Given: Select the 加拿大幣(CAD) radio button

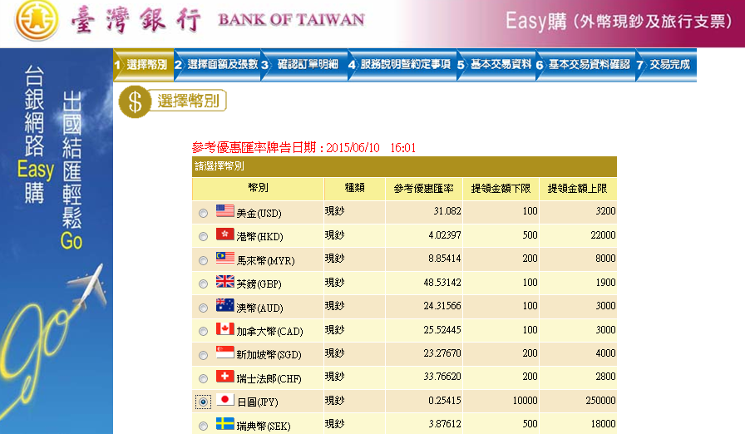Looking at the screenshot, I should (204, 331).
